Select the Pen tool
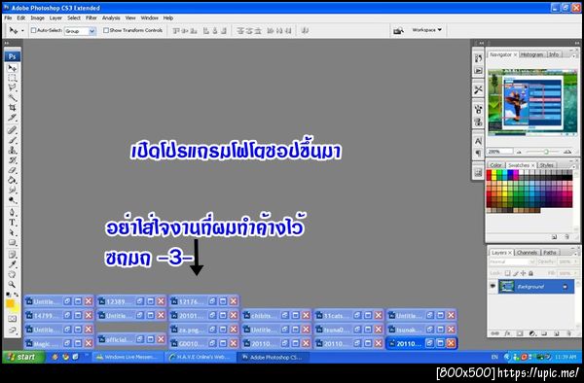Image resolution: width=584 pixels, height=383 pixels. (x=13, y=212)
